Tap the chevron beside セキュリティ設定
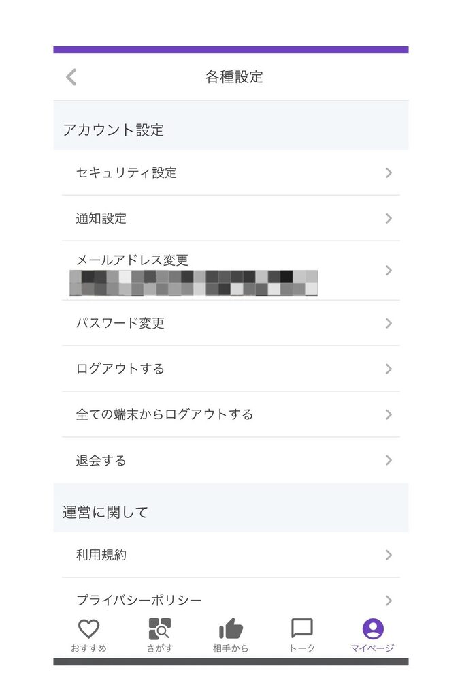The image size is (462, 698). [x=389, y=173]
